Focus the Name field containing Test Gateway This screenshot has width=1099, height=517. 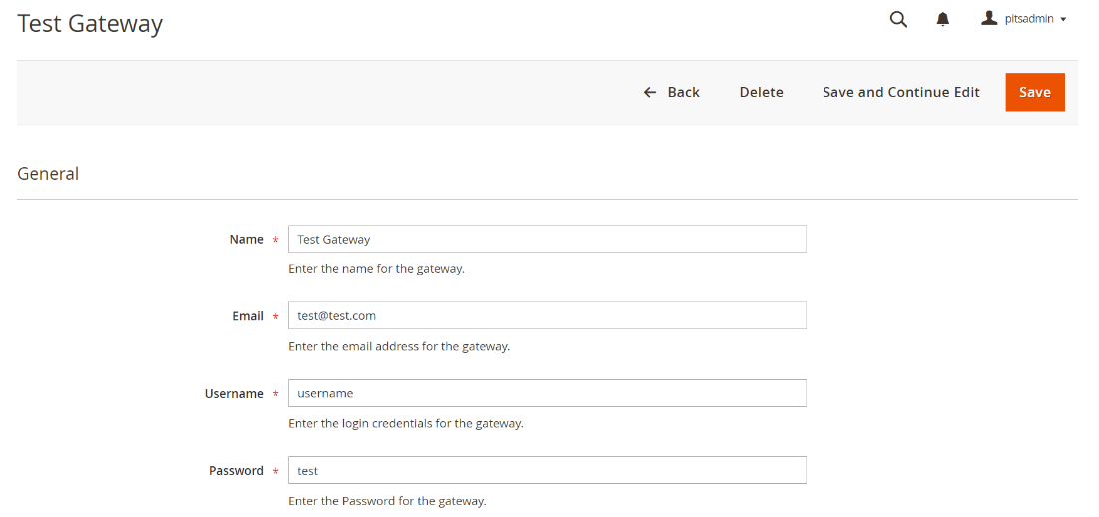546,239
